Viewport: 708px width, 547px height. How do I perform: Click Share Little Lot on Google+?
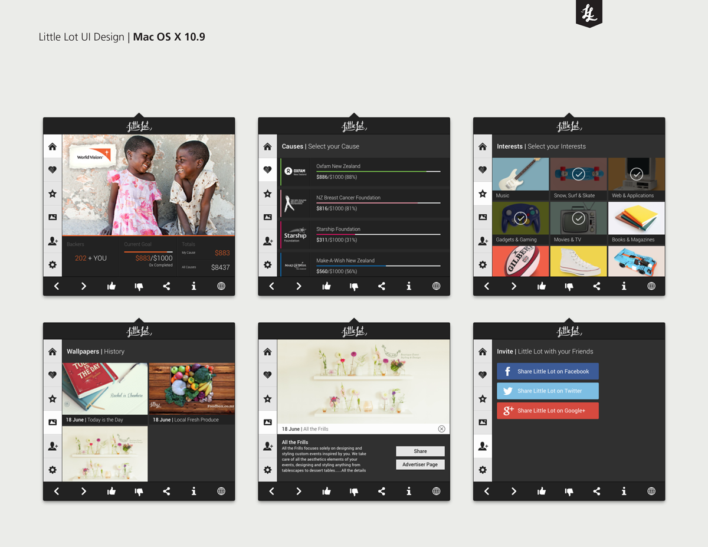(548, 410)
